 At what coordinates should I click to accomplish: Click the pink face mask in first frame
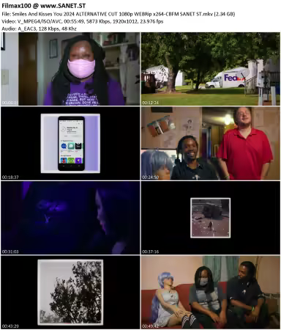pyautogui.click(x=81, y=68)
